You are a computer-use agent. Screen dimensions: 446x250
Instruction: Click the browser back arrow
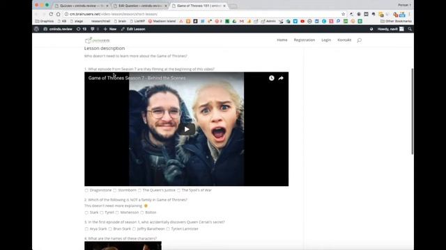point(36,14)
